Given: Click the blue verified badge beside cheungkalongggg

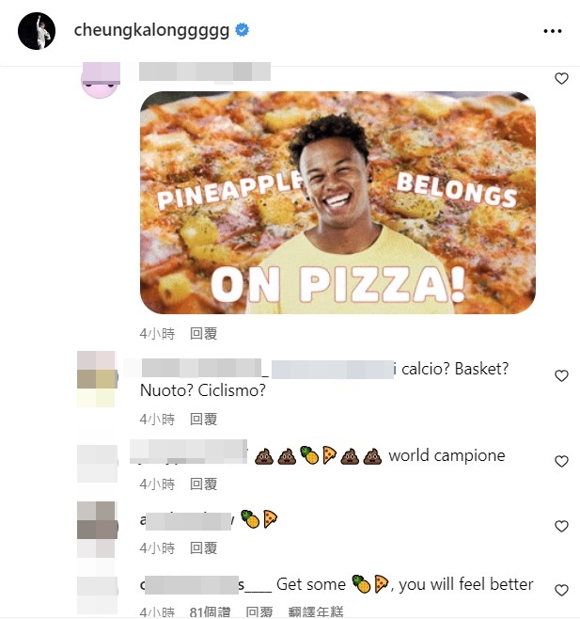Looking at the screenshot, I should coord(242,30).
